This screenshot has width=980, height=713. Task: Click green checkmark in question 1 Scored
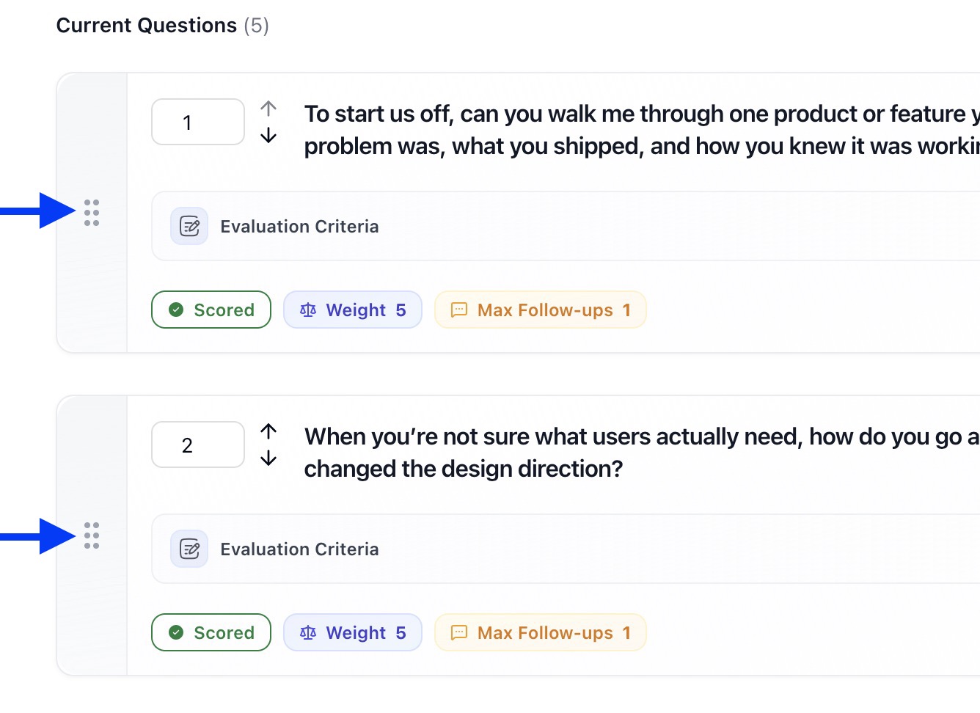click(x=176, y=310)
